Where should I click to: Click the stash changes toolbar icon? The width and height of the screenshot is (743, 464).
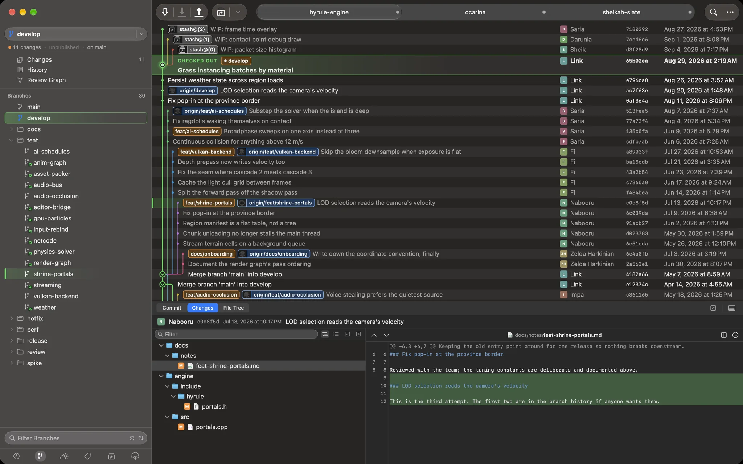221,12
